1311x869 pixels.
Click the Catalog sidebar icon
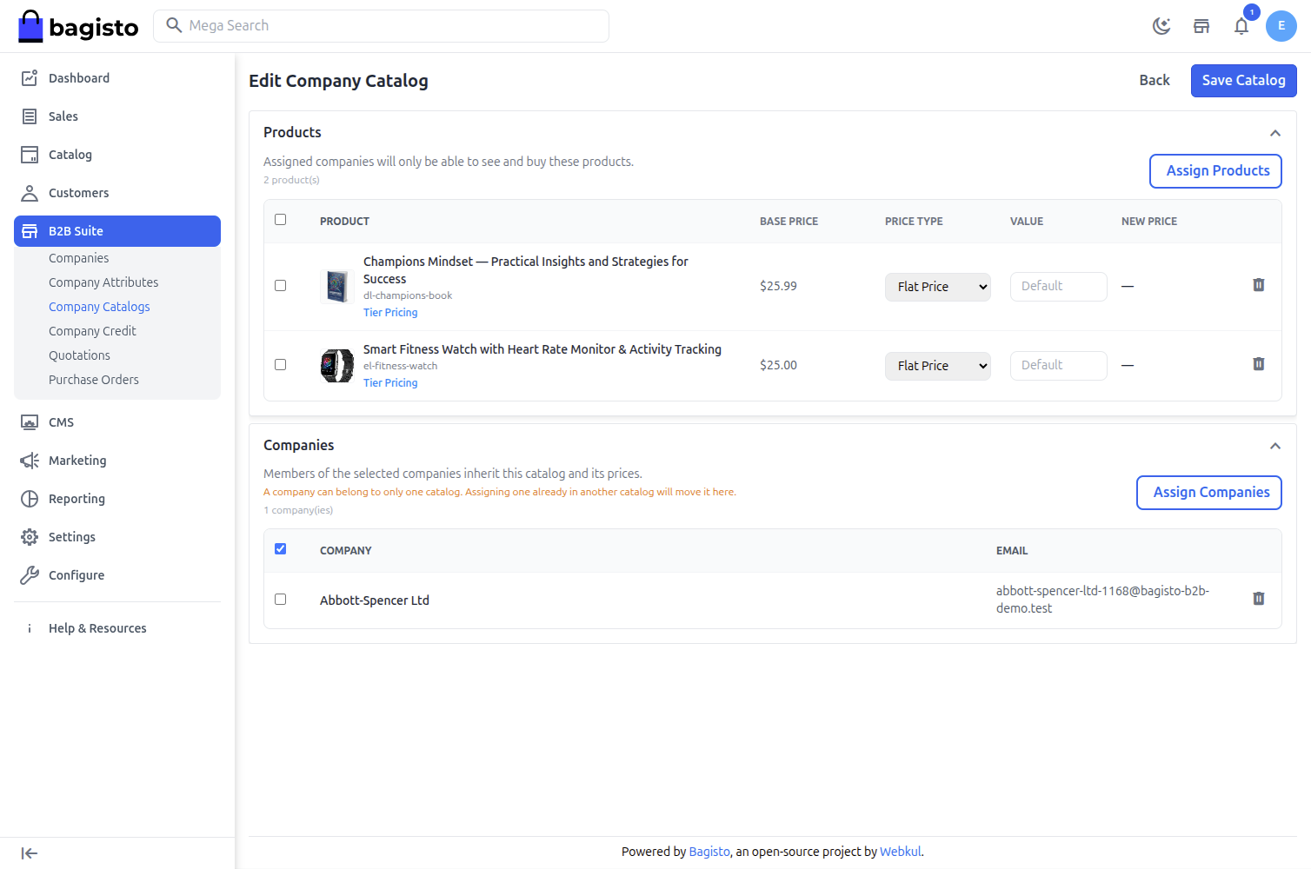tap(30, 155)
